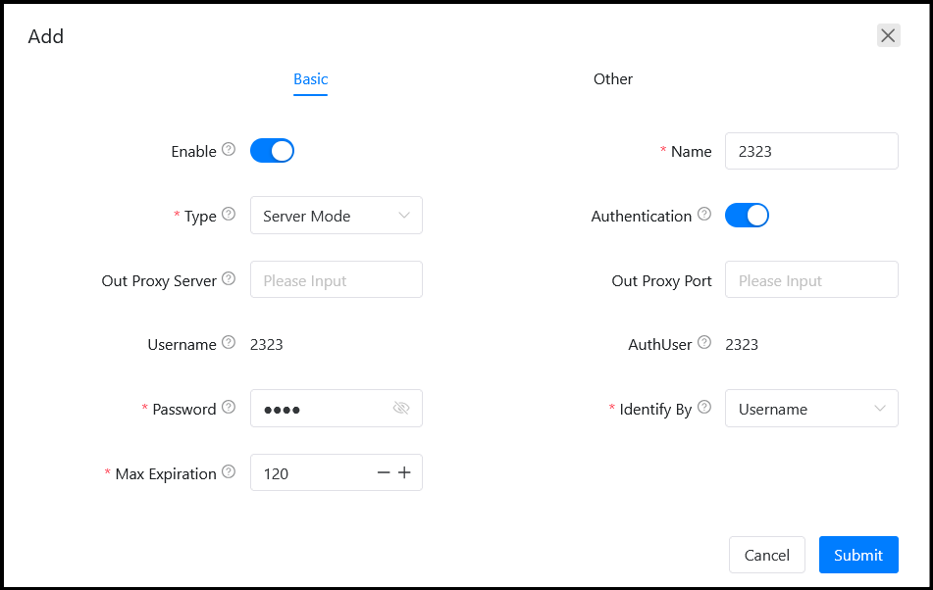This screenshot has width=933, height=590.
Task: Click the help icon next to Type
Action: [x=229, y=214]
